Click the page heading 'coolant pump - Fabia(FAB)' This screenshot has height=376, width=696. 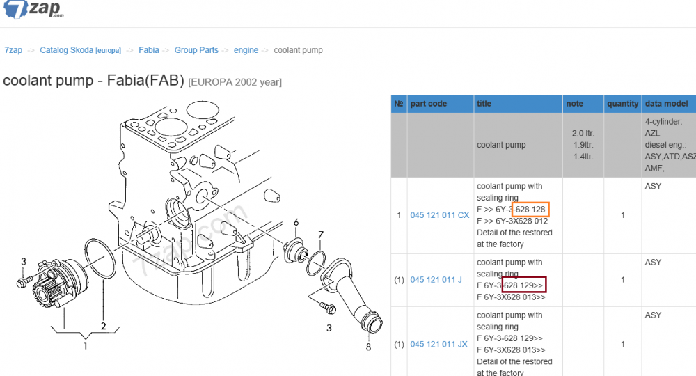coord(93,80)
